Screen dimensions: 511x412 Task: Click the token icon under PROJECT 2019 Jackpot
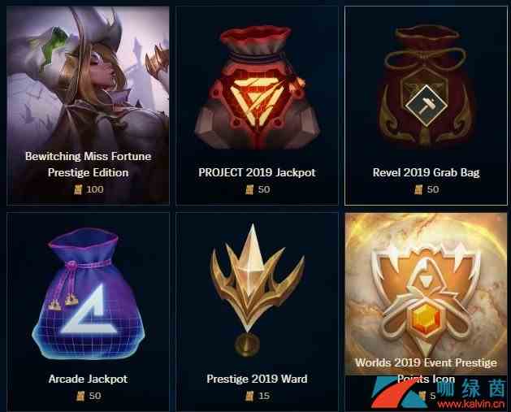point(249,189)
